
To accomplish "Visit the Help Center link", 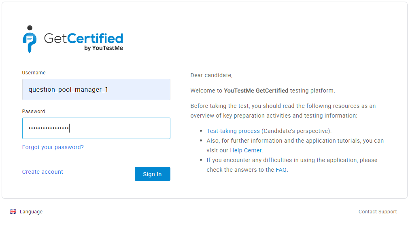I will click(x=246, y=150).
